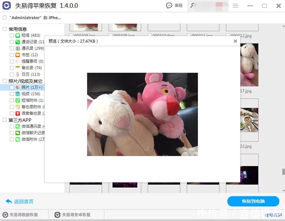Screen dimensions: 285x221
Task: Open the 客服 chat bubble icon
Action: coord(169,6)
